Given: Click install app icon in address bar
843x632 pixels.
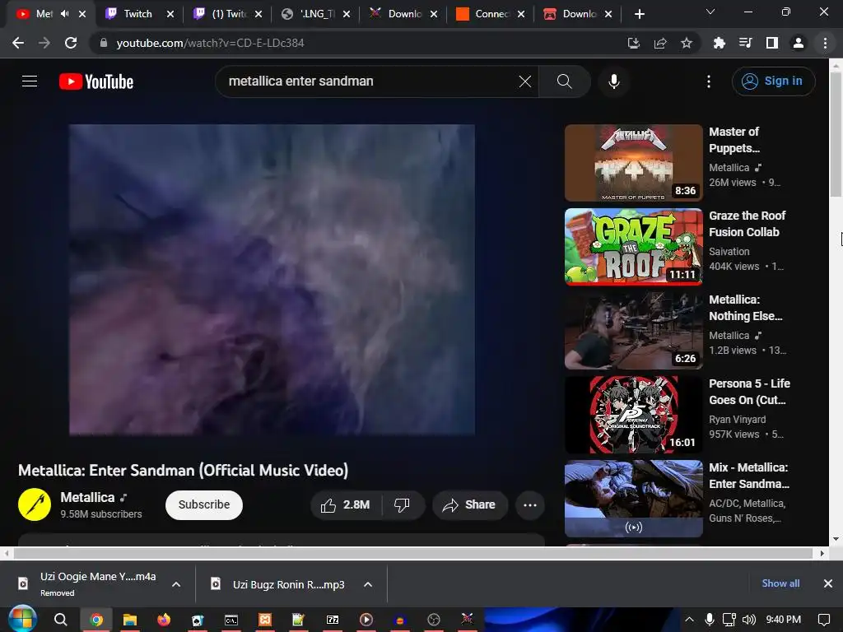Looking at the screenshot, I should 634,43.
